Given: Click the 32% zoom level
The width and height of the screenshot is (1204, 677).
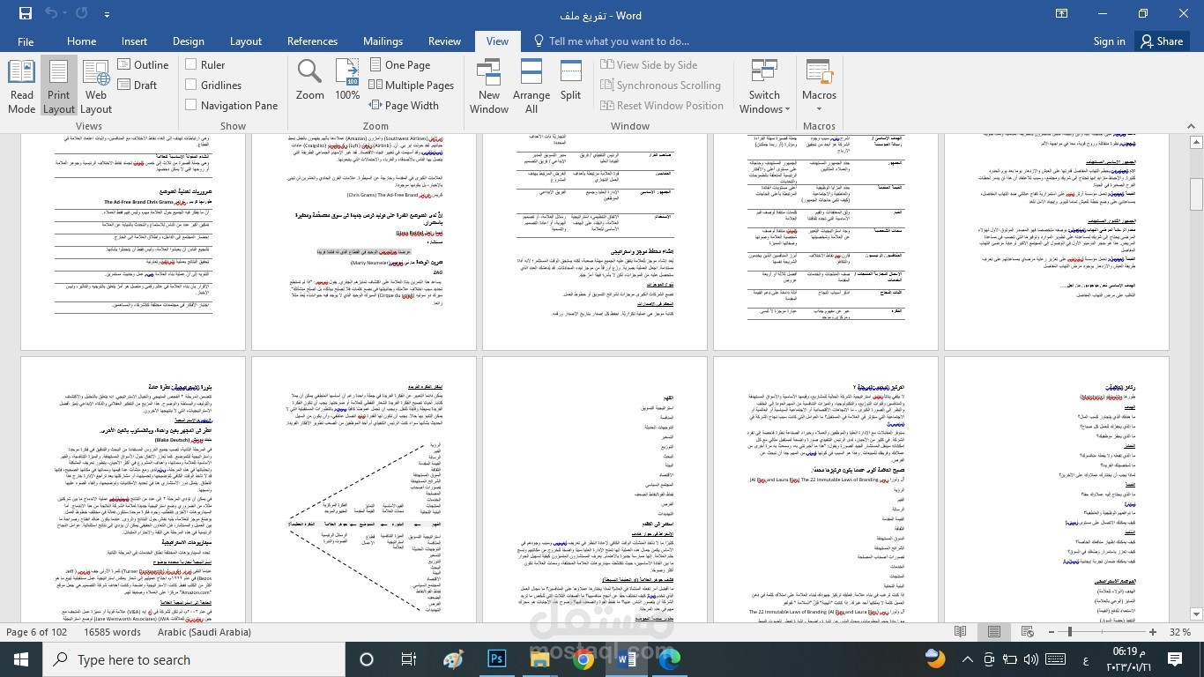Looking at the screenshot, I should coord(1180,632).
